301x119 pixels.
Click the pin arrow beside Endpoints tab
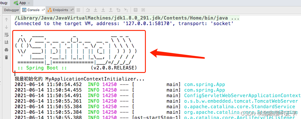coord(72,10)
